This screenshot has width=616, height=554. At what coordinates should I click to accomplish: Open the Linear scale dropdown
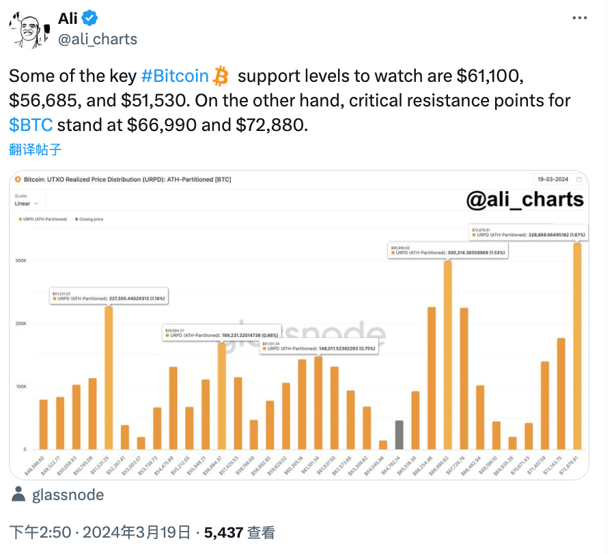(27, 203)
